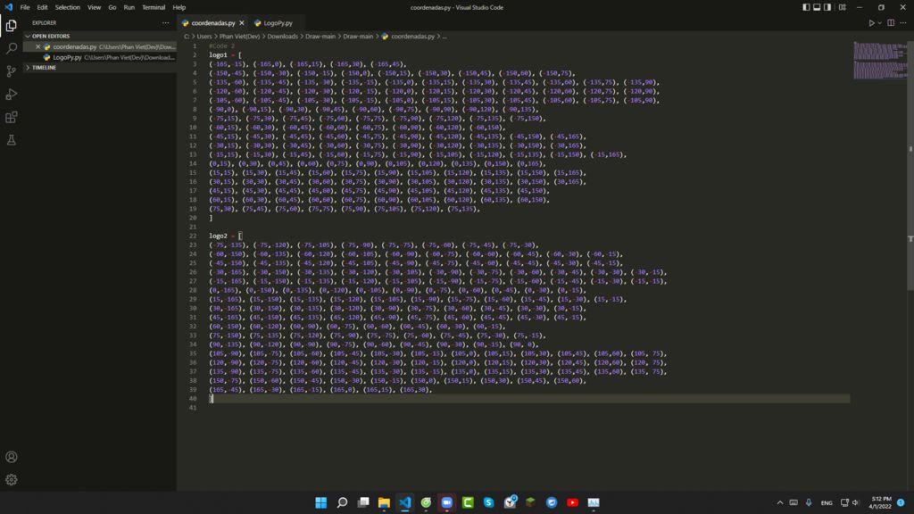Click the Users breadcrumb segment
The image size is (914, 514).
coord(204,36)
